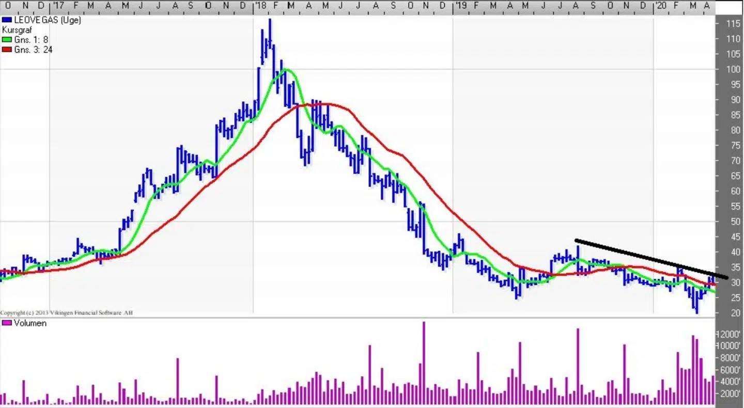The width and height of the screenshot is (744, 408).
Task: Click the 20 label on price axis
Action: (x=734, y=313)
